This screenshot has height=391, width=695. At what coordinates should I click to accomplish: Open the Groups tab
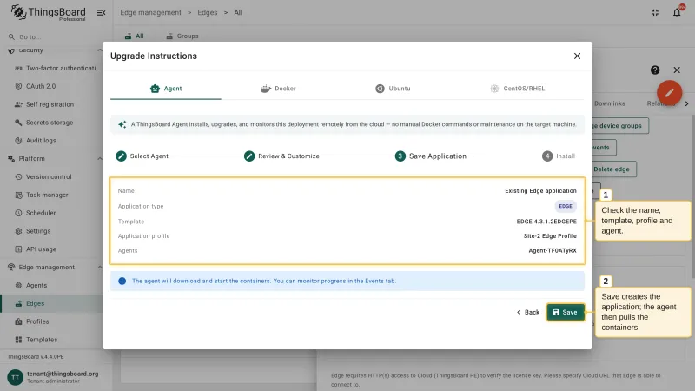coord(182,36)
